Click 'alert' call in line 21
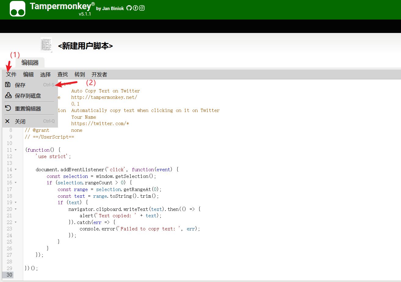 [86, 215]
